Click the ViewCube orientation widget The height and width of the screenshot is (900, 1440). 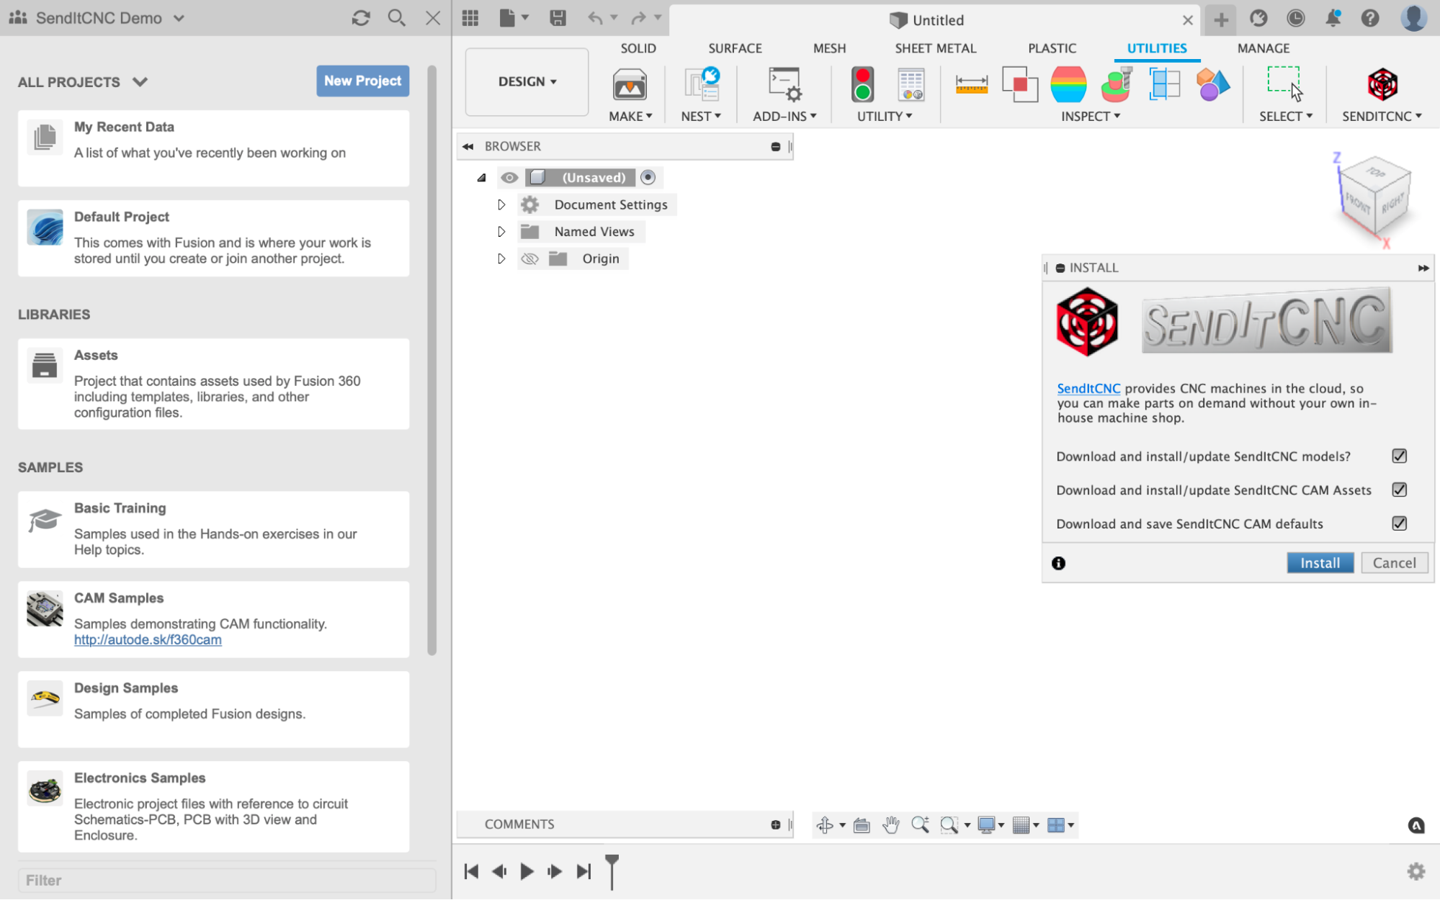click(1374, 195)
